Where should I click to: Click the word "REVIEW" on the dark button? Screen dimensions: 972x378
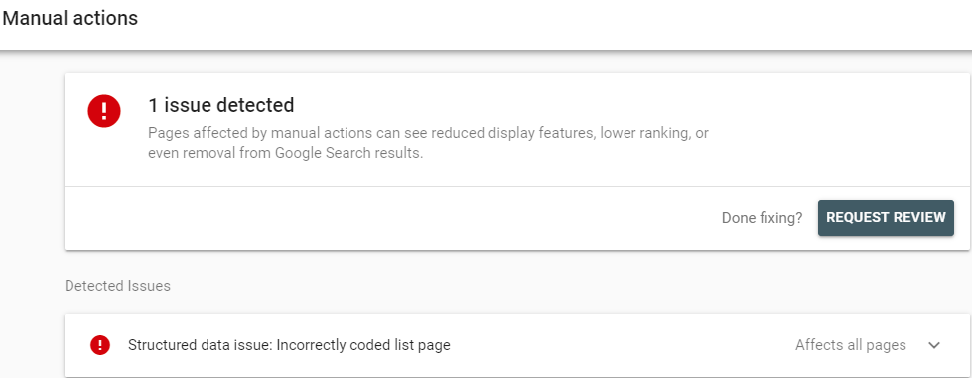[x=916, y=218]
